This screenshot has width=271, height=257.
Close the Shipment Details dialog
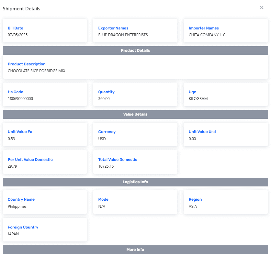pos(262,7)
